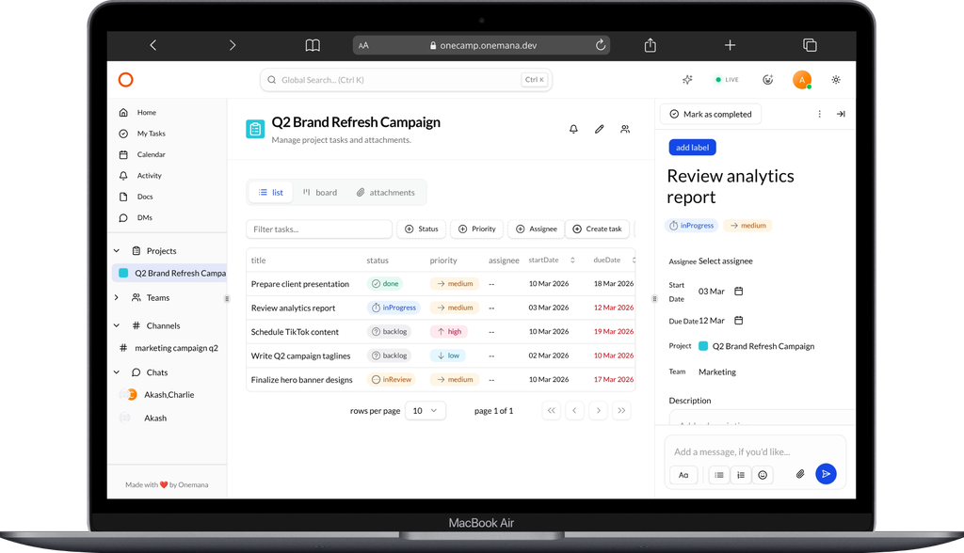
Task: Switch to the board tab
Action: point(319,193)
